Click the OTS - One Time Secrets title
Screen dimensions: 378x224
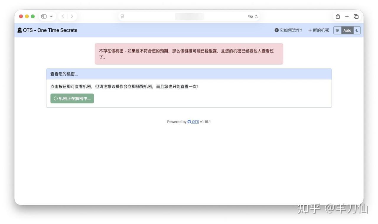point(50,30)
